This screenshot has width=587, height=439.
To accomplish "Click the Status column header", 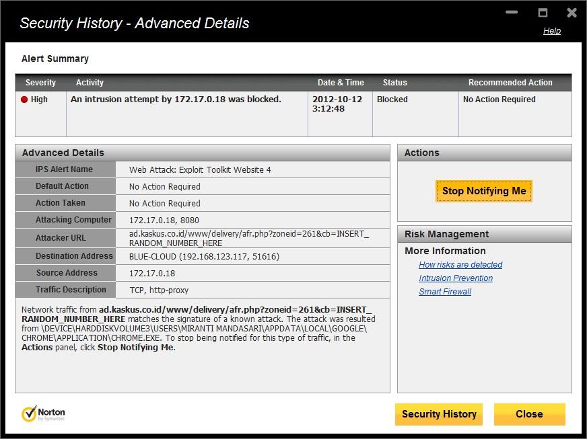I will 394,83.
